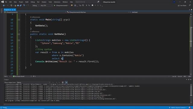Image resolution: width=193 pixels, height=109 pixels.
Task: Open the File menu
Action: click(6, 2)
